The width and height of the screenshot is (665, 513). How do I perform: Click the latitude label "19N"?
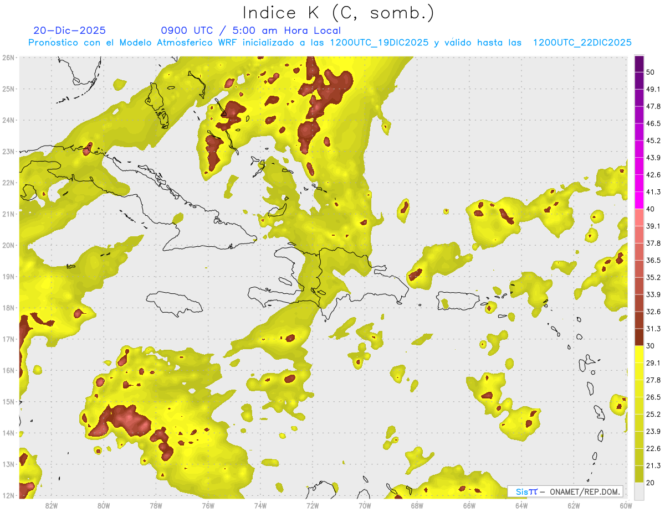click(8, 277)
